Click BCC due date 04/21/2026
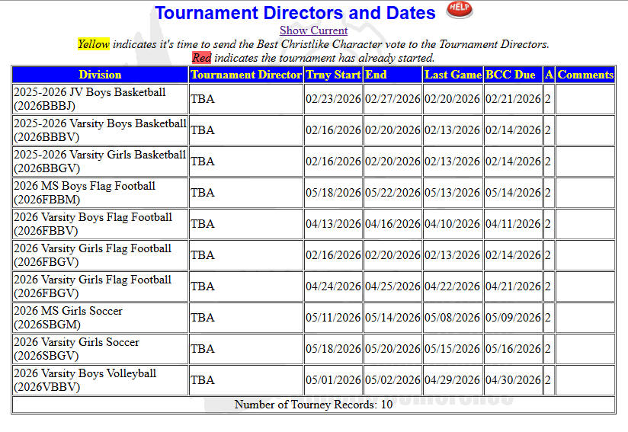Screen dimensions: 628x432 point(513,286)
